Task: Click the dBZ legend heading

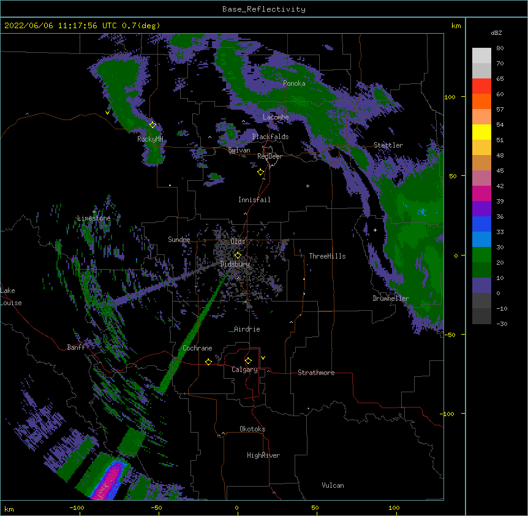Action: tap(496, 32)
